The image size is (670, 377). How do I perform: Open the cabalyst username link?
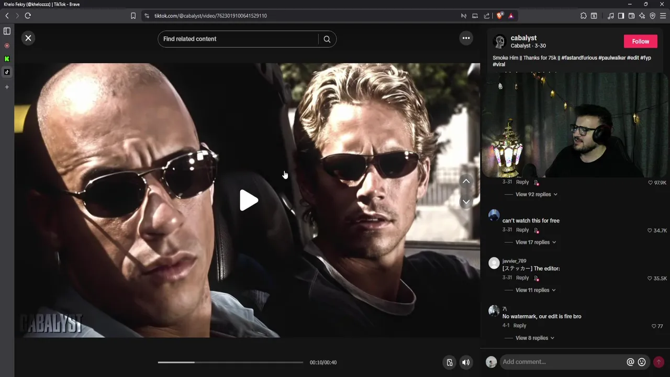point(523,38)
